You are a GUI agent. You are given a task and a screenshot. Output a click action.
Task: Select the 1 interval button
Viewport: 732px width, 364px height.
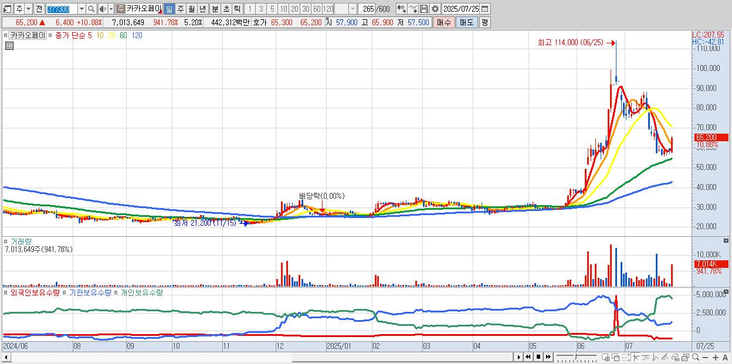click(250, 9)
